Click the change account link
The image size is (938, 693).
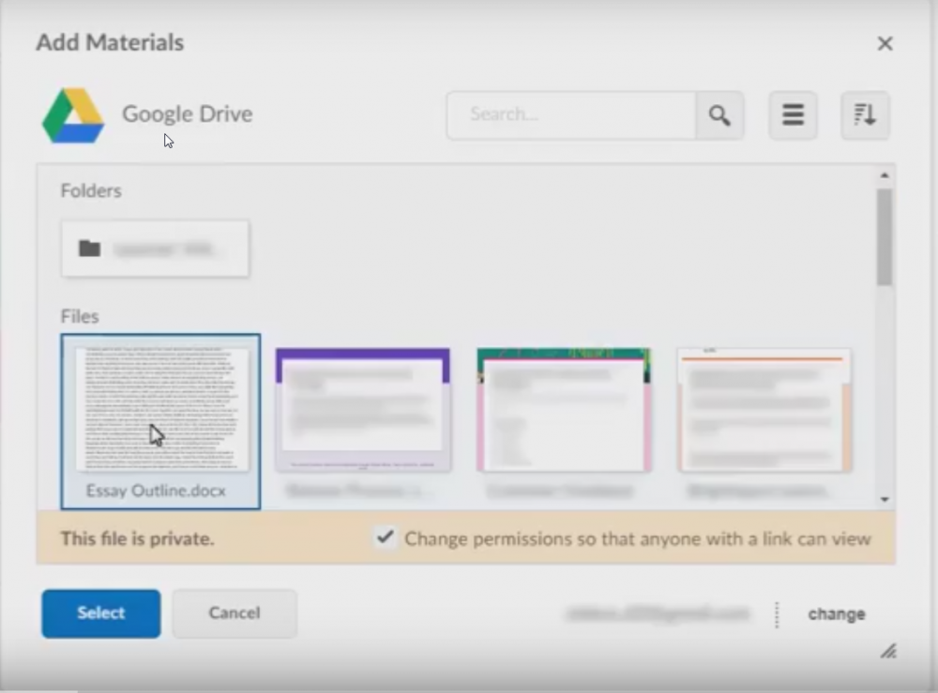point(836,614)
